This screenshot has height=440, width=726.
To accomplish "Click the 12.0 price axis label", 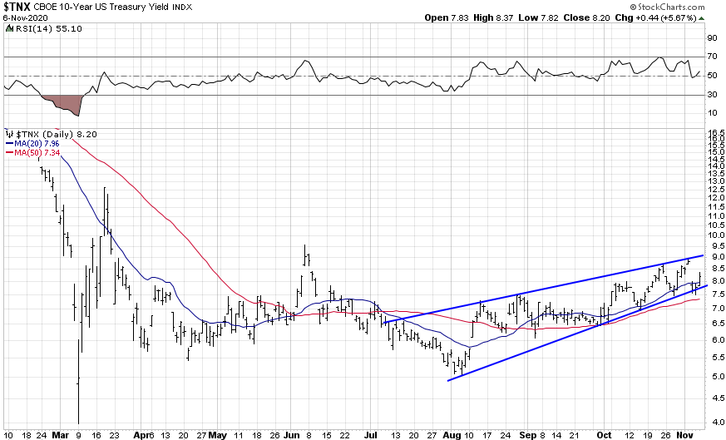I will [717, 198].
